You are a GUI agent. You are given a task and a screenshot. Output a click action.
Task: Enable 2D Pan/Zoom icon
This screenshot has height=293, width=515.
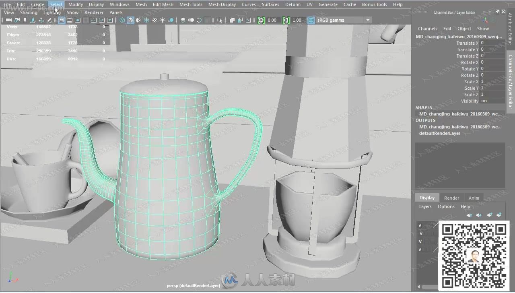(41, 20)
